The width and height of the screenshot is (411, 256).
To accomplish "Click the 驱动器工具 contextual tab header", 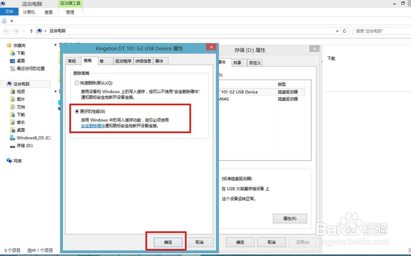I will 70,3.
